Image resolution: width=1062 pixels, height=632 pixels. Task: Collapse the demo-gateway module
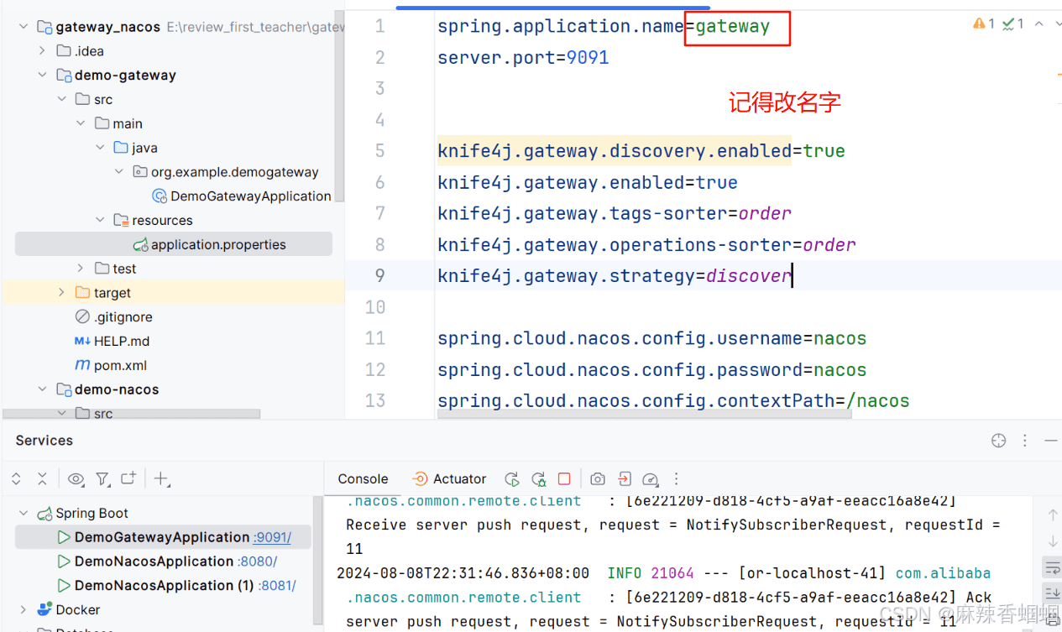pos(42,76)
